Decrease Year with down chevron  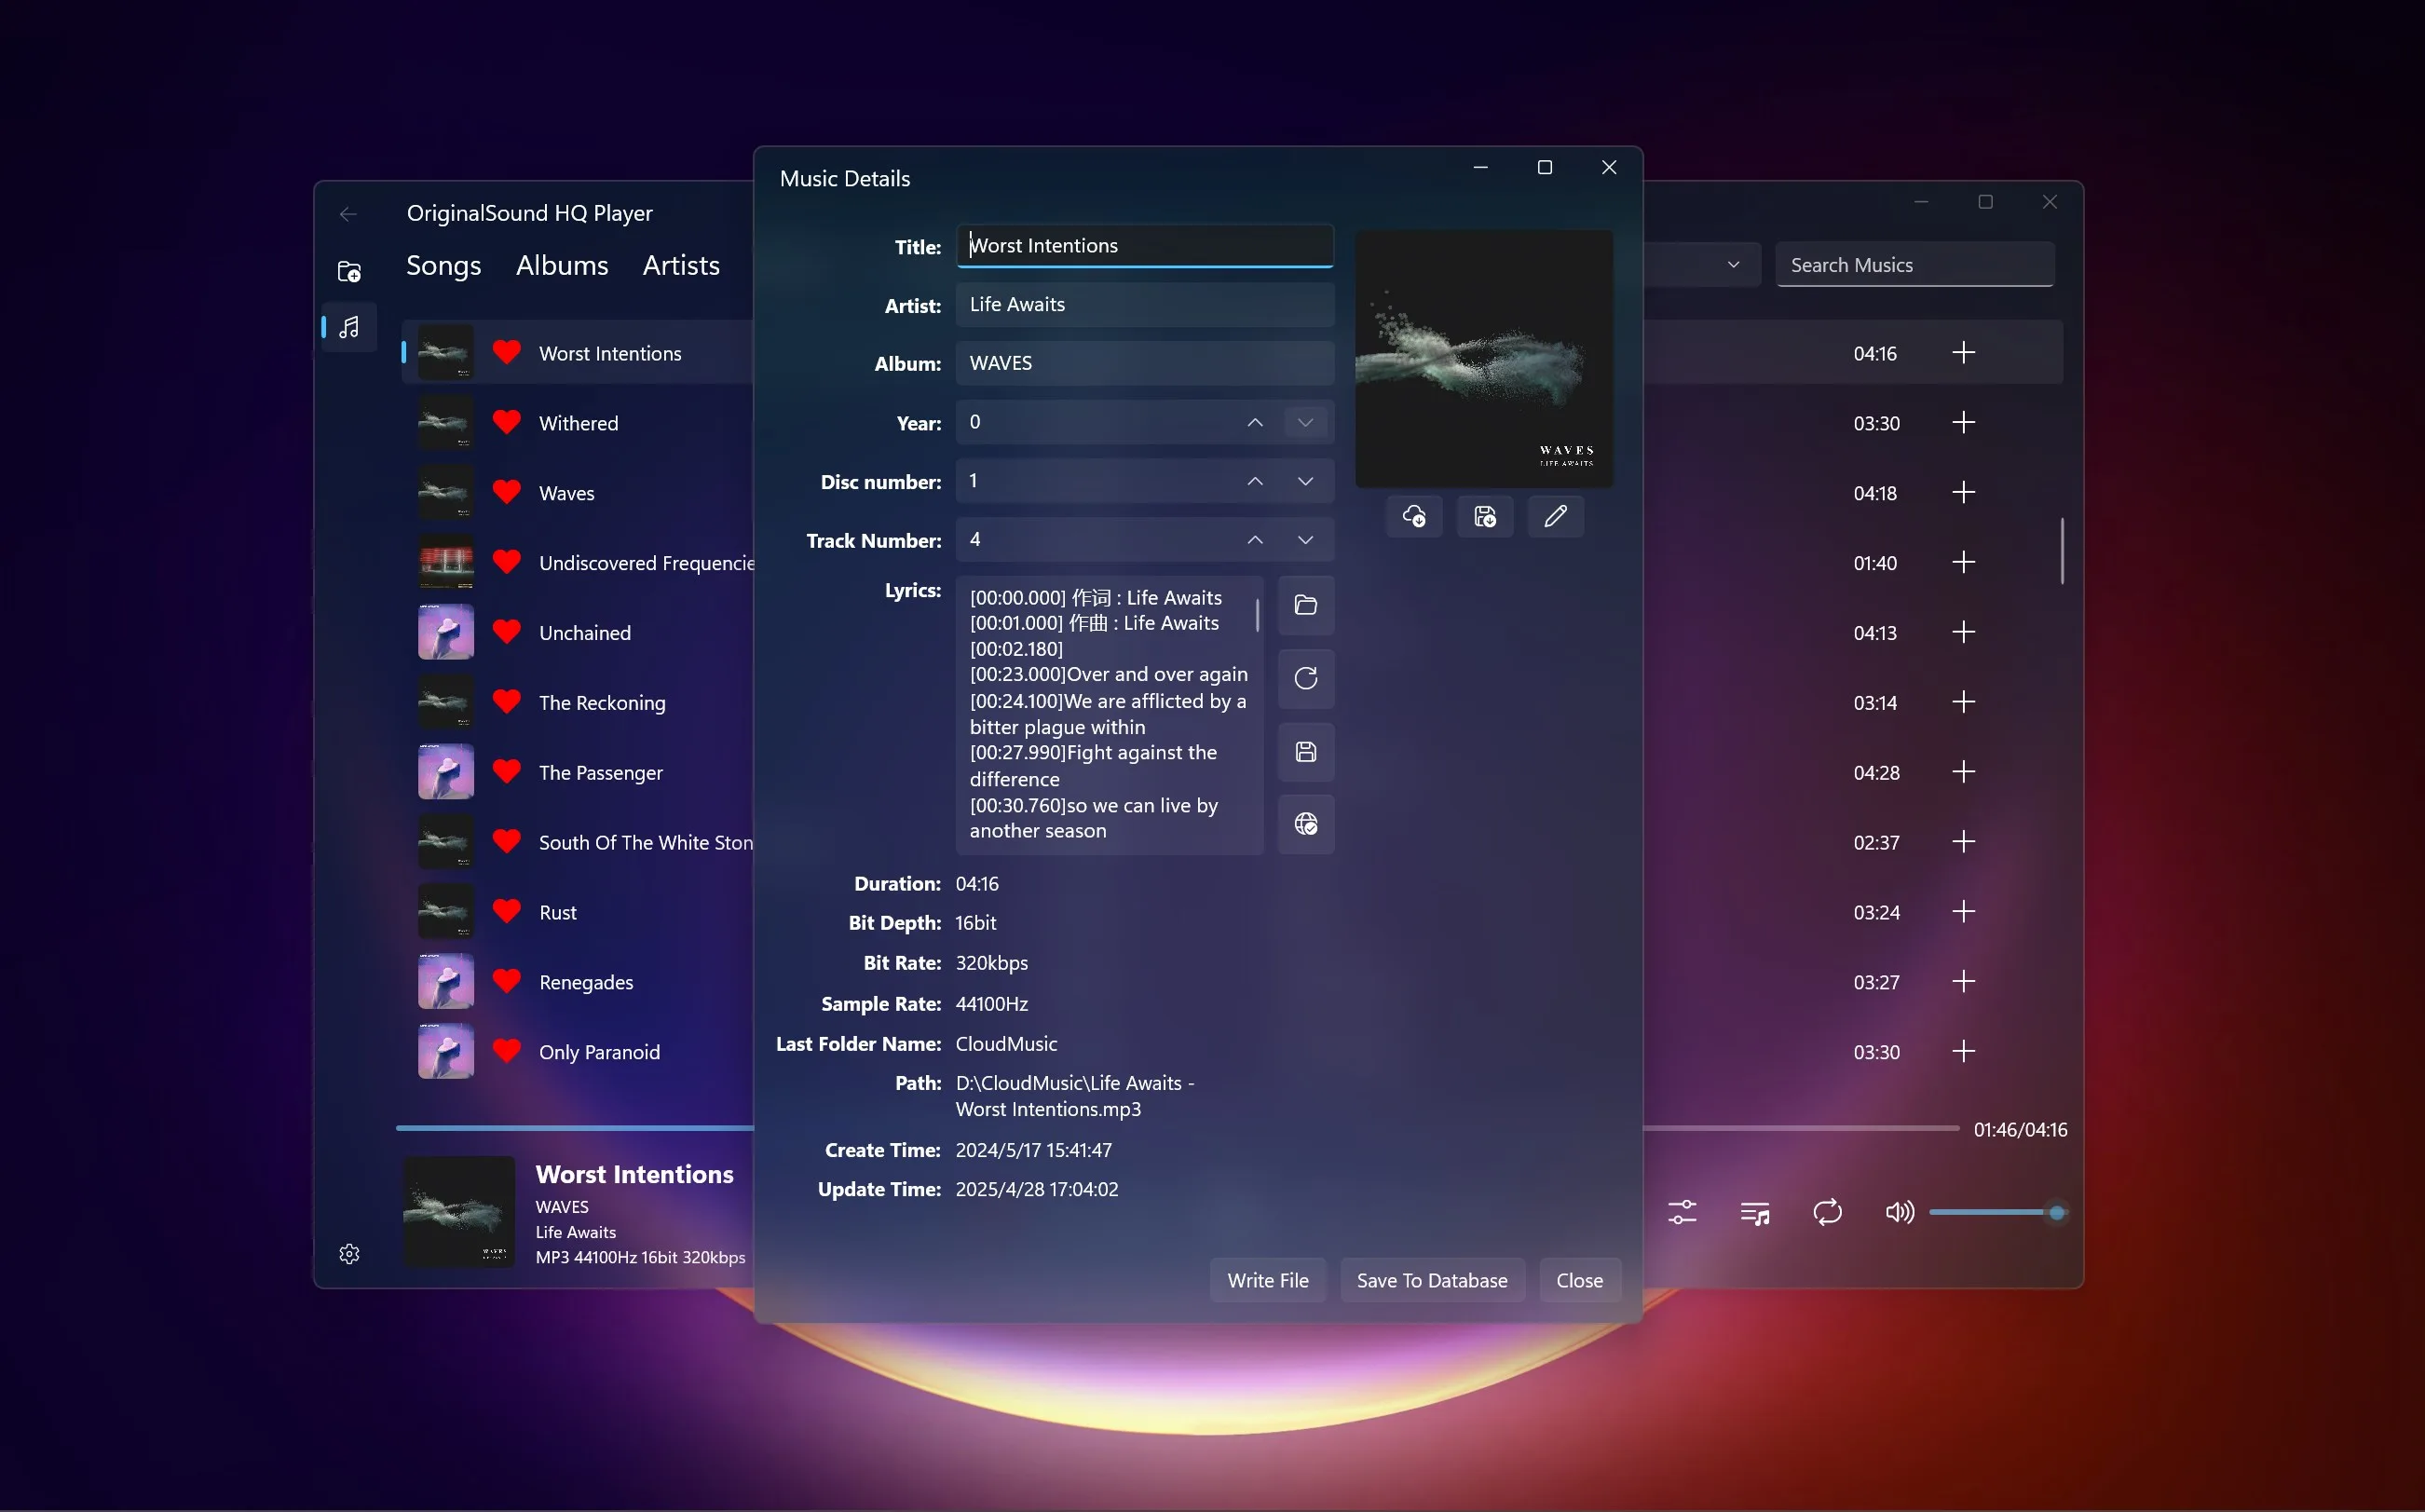coord(1305,423)
